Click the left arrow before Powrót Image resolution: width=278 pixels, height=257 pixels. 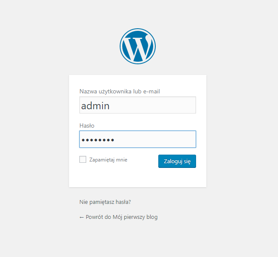(82, 217)
